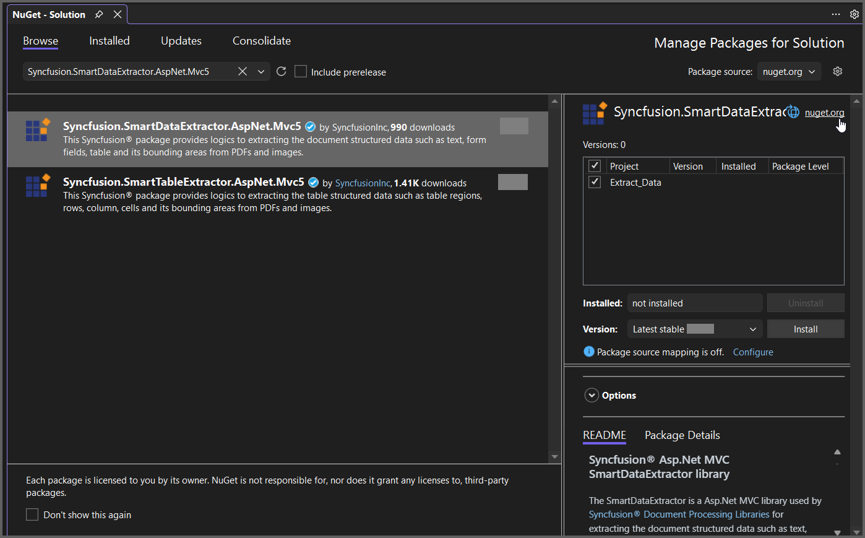Click the Install button
Screen dimensions: 865x538
coord(806,329)
